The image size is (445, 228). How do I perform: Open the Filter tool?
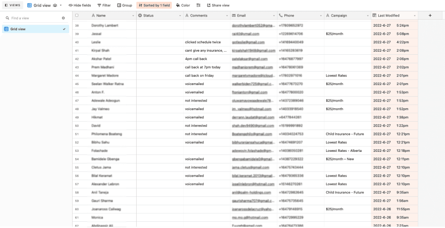click(x=104, y=5)
